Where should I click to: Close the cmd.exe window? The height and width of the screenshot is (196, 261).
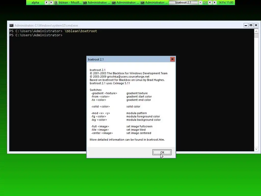click(x=256, y=25)
